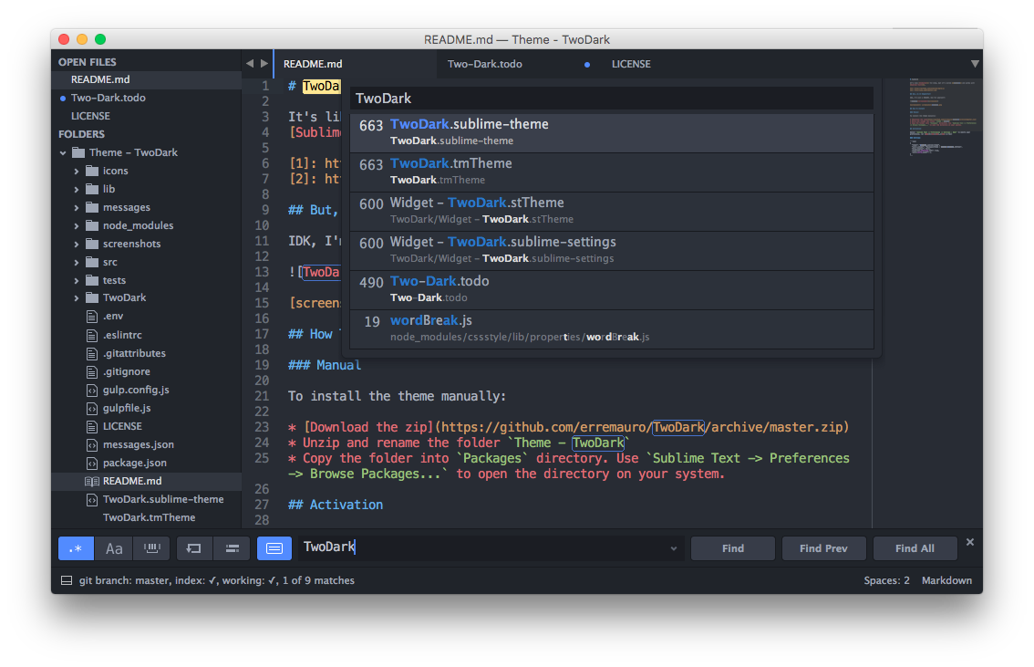Choose TwoDark.sublime-theme in Goto results
The width and height of the screenshot is (1034, 667).
point(611,132)
